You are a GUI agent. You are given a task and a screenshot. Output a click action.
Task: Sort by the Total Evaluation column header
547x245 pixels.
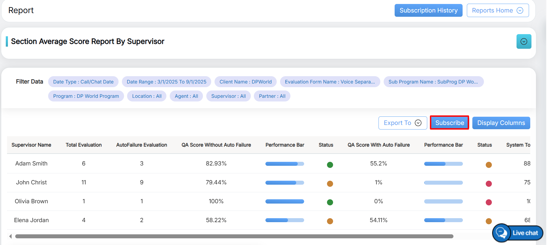pyautogui.click(x=83, y=145)
